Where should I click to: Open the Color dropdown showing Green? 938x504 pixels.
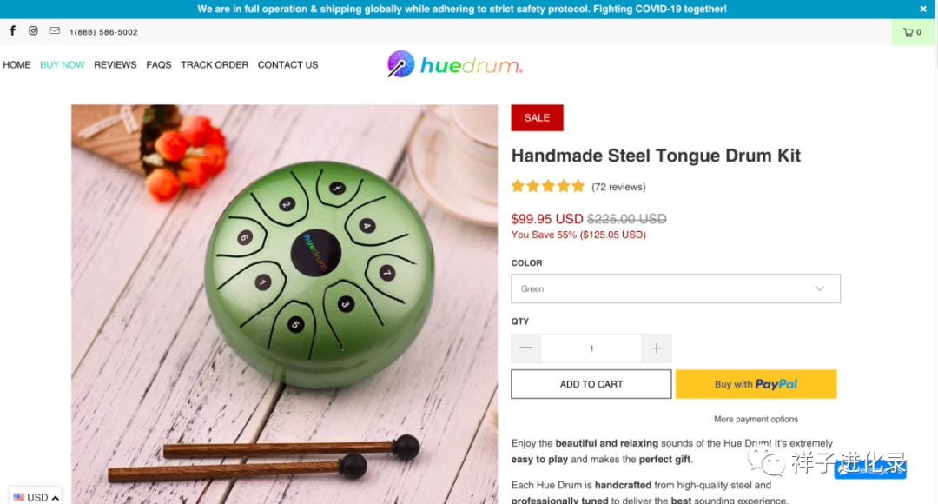676,288
